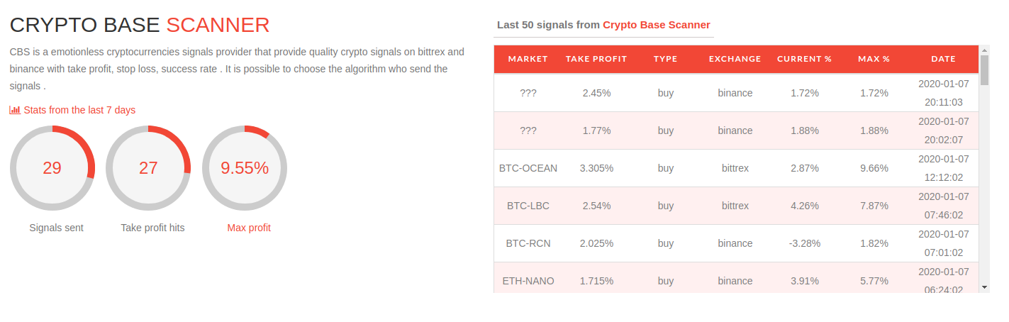Click the Signals sent circular gauge

pos(52,168)
